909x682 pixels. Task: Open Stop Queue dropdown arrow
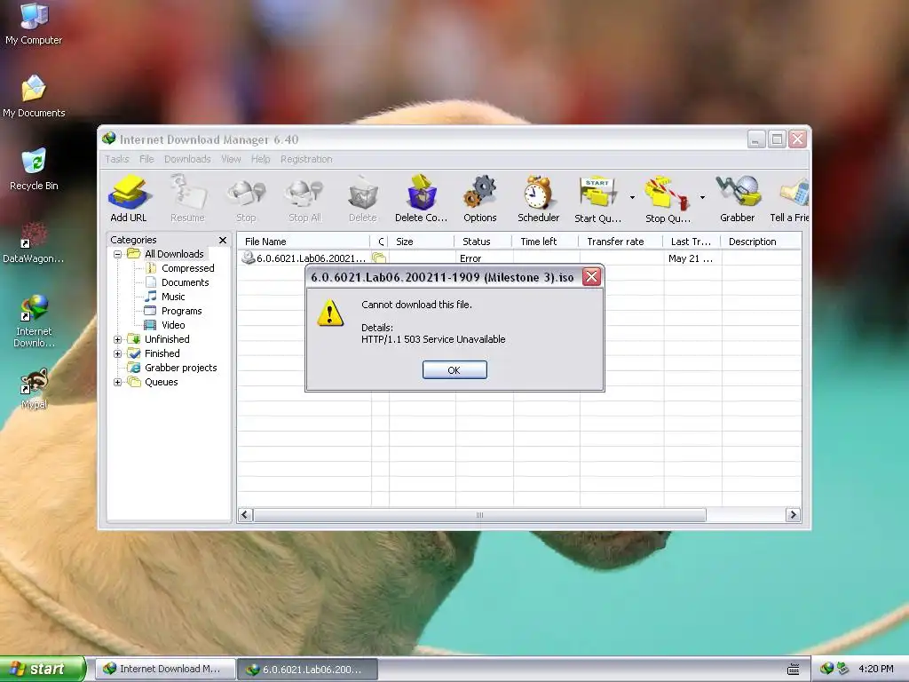(x=702, y=198)
